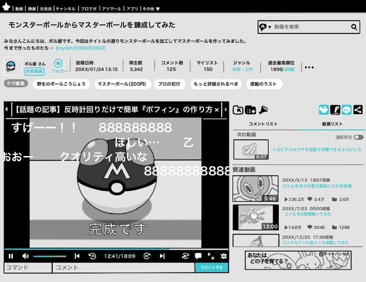Open the player settings gear
366x282 pixels.
tap(223, 256)
